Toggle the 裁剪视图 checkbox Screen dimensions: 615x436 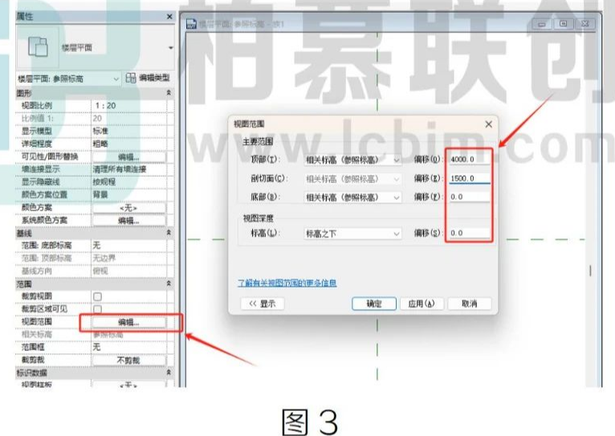(x=98, y=296)
